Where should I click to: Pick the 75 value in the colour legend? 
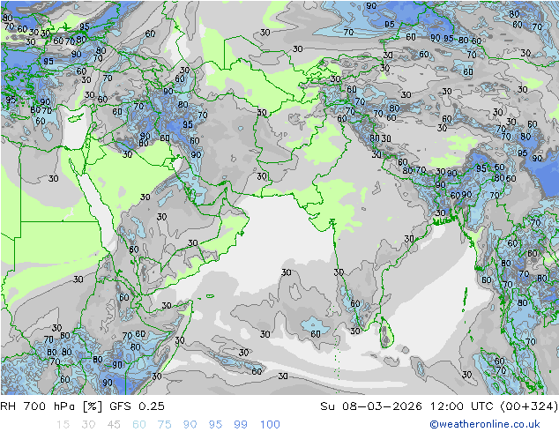pyautogui.click(x=164, y=424)
